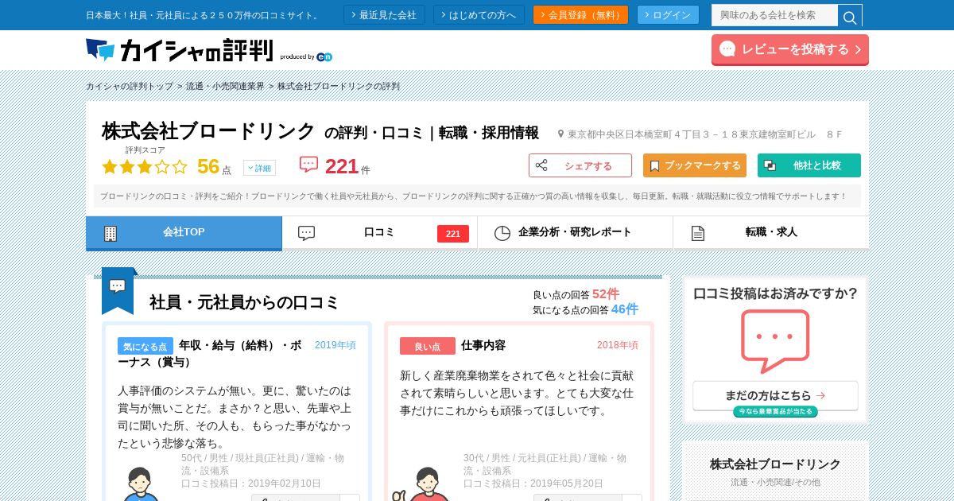Click the ログイン button
954x501 pixels.
pos(668,15)
